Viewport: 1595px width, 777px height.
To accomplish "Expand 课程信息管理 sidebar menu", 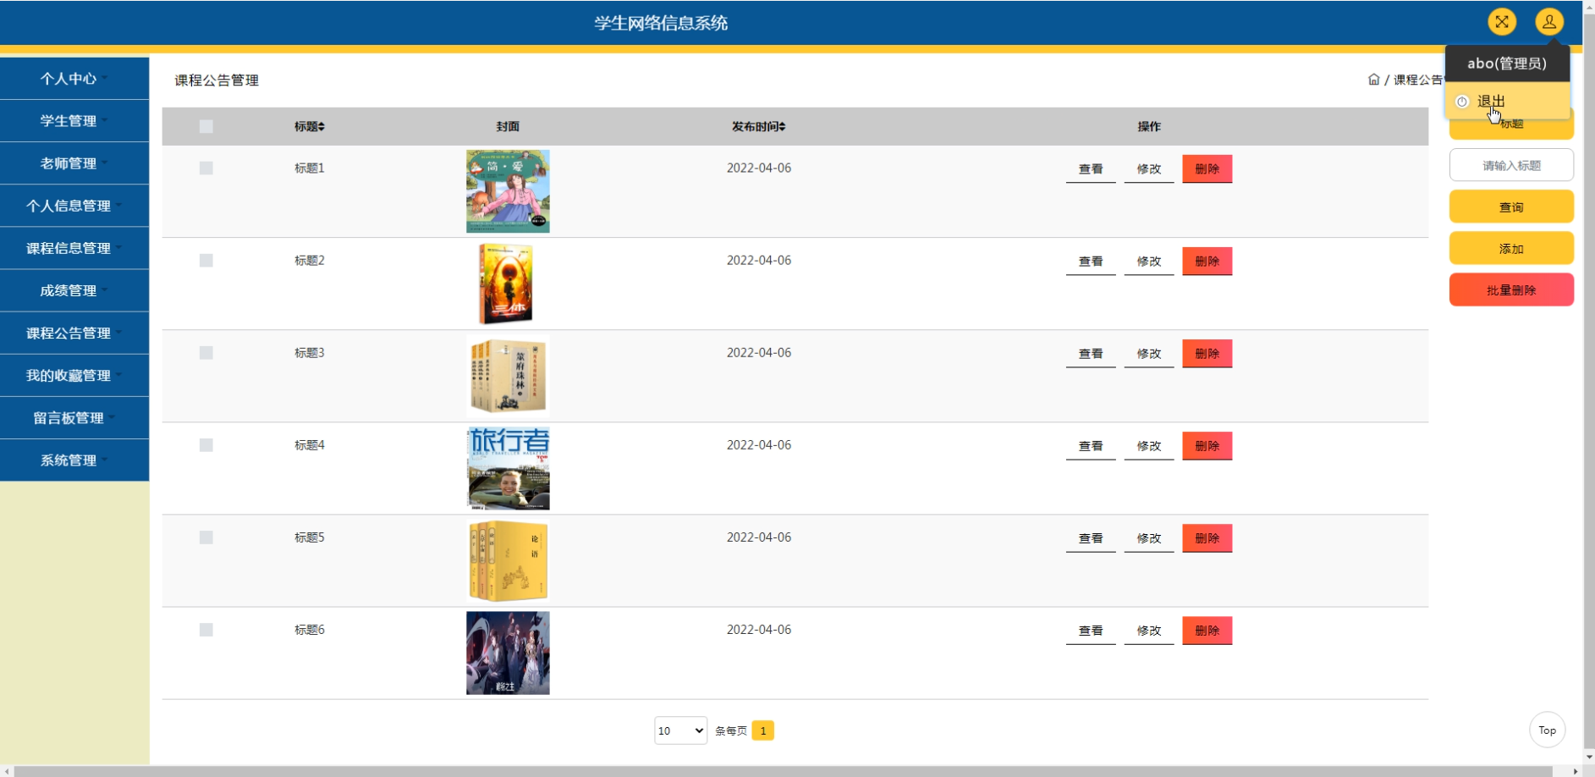I will tap(74, 248).
